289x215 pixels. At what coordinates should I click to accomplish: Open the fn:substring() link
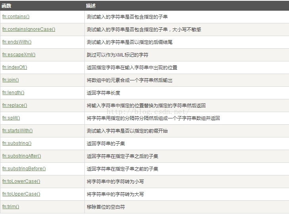(x=17, y=143)
